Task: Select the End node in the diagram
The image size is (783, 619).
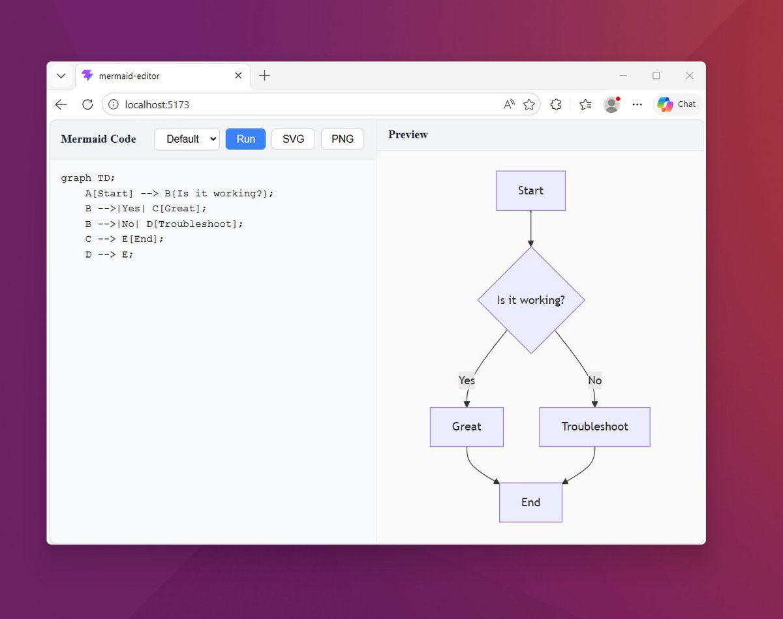Action: [530, 502]
